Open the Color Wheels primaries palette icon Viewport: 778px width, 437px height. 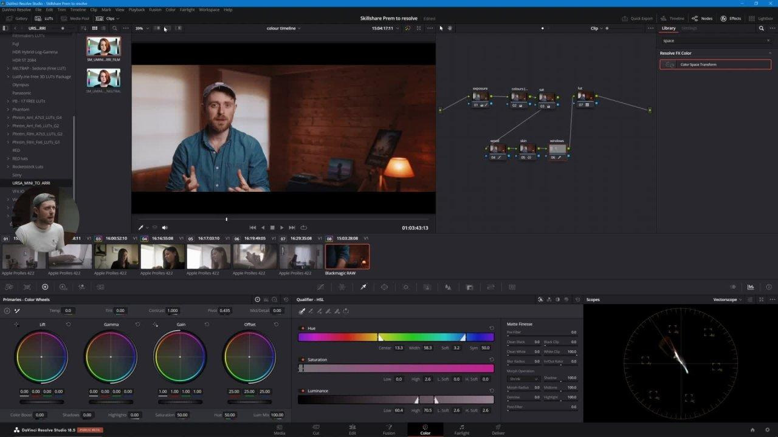pyautogui.click(x=45, y=287)
